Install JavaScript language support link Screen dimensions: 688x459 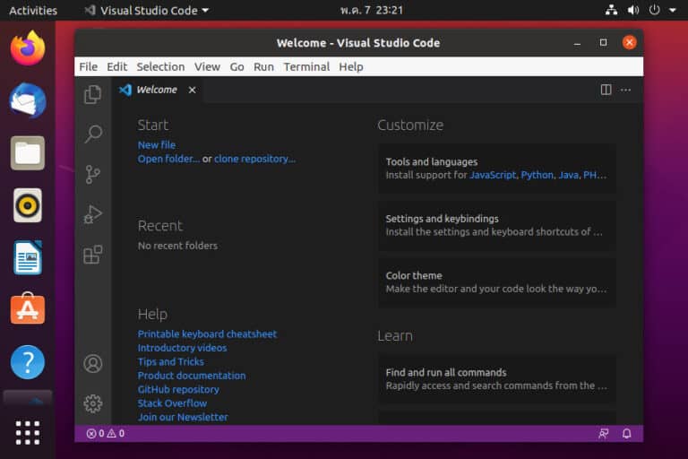point(493,175)
